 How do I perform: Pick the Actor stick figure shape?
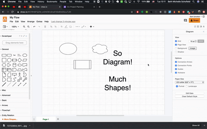[20, 75]
